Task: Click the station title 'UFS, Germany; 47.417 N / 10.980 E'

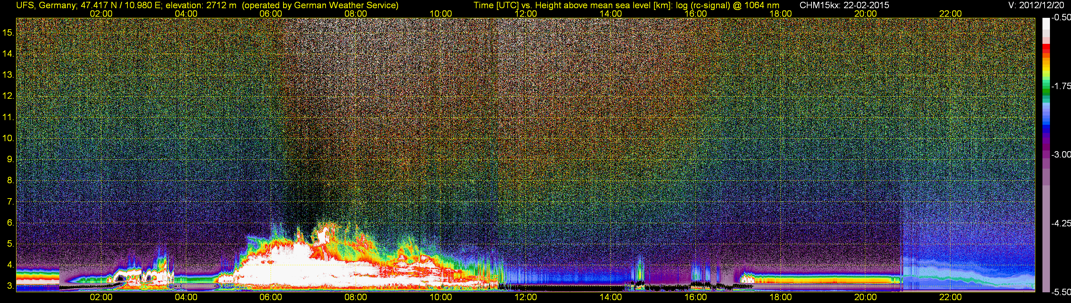Action: coord(89,5)
